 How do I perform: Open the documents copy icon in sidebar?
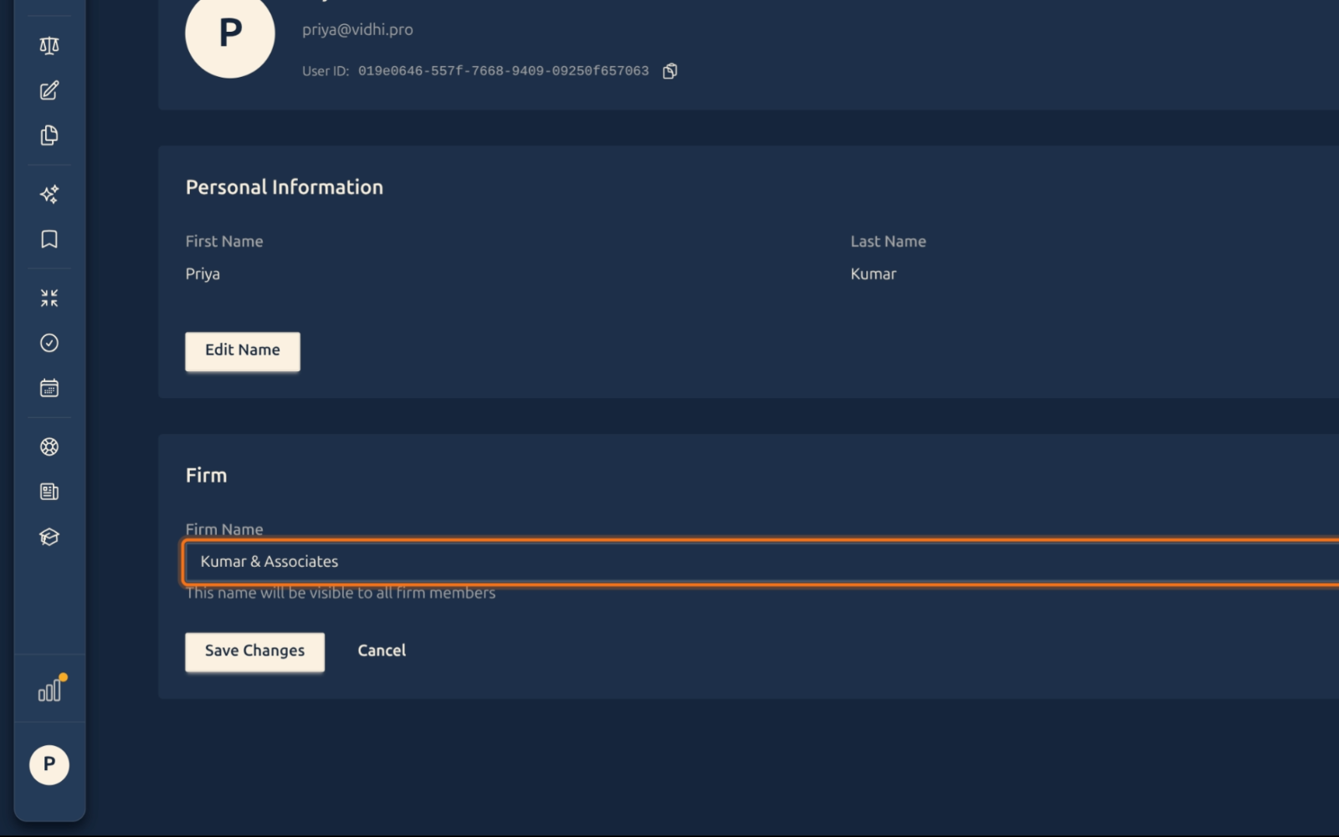pyautogui.click(x=49, y=135)
